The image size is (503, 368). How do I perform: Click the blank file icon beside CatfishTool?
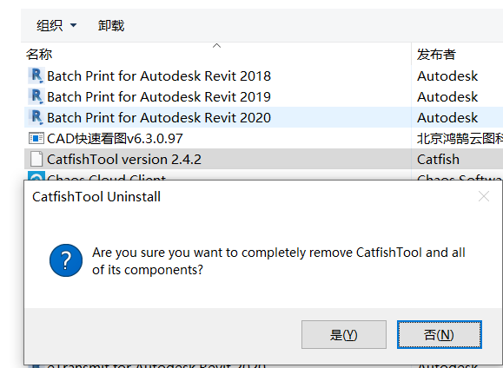[36, 160]
